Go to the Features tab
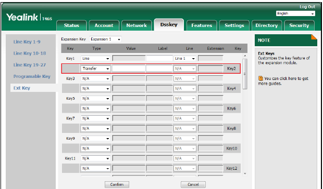 202,25
